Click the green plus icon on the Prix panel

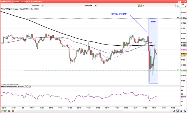click(13, 9)
